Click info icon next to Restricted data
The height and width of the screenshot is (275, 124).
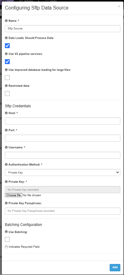[6, 86]
